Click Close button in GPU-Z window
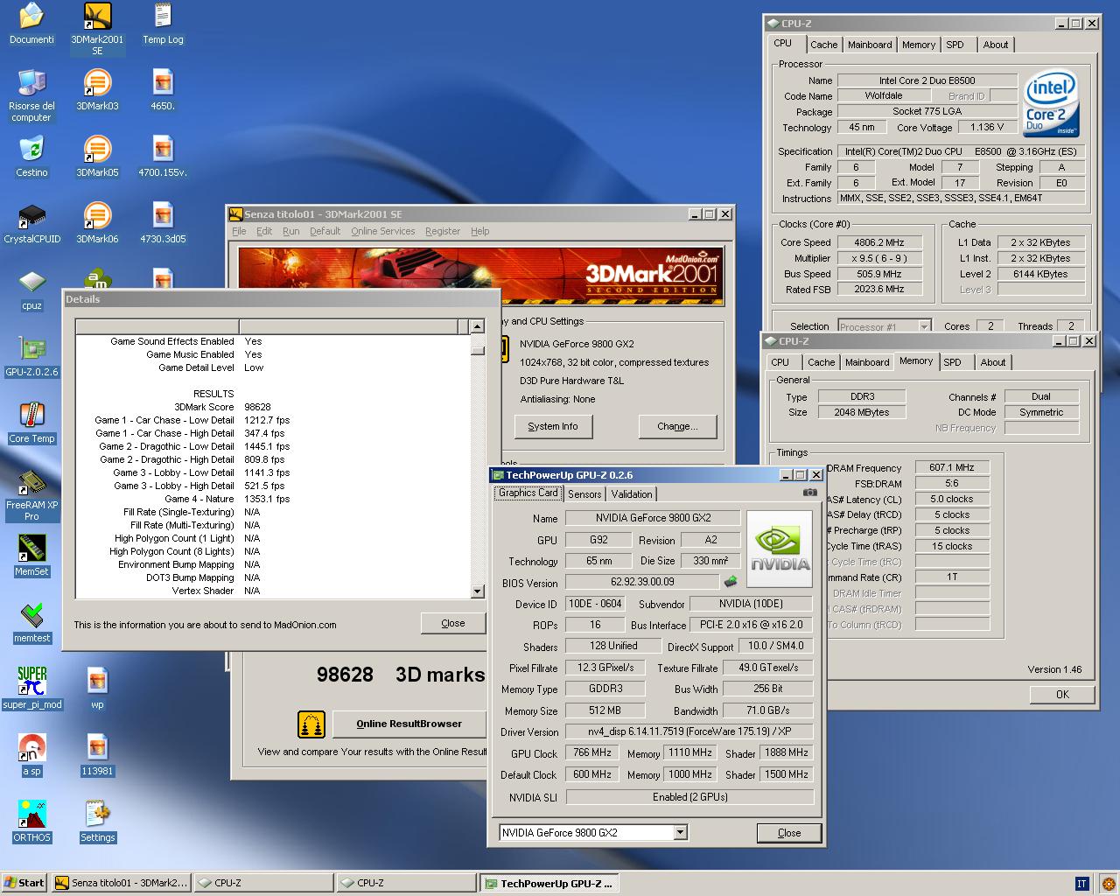This screenshot has height=896, width=1120. point(788,832)
